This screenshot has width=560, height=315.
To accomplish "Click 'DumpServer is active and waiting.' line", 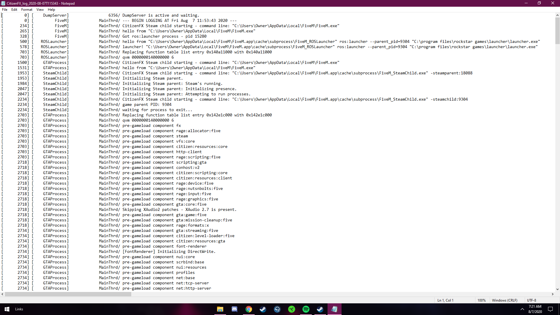I will 161,15.
